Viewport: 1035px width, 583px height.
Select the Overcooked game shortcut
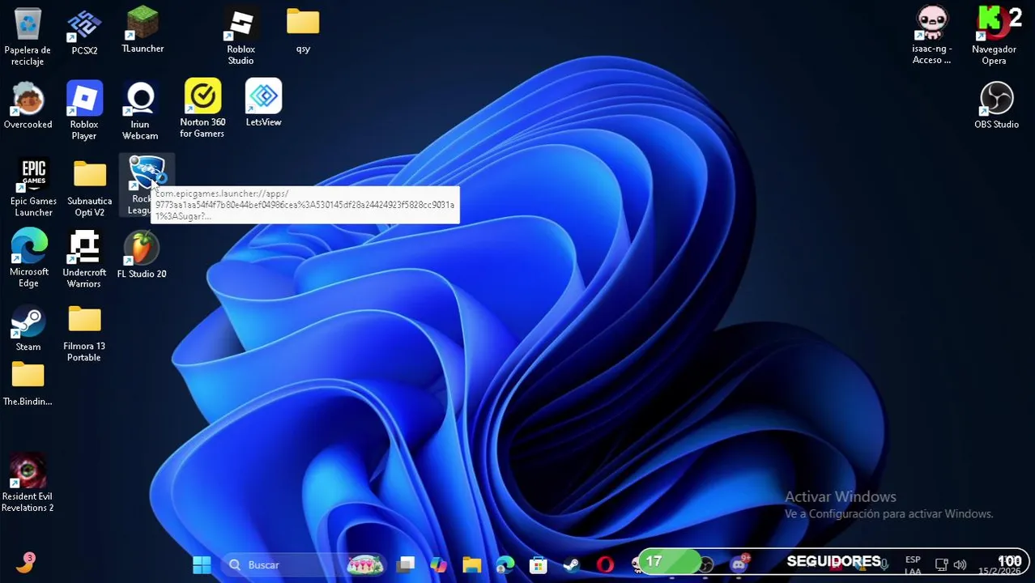(28, 105)
